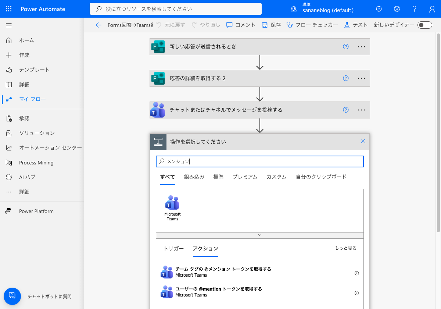
Task: Close the 操作を選択してください panel
Action: [363, 141]
